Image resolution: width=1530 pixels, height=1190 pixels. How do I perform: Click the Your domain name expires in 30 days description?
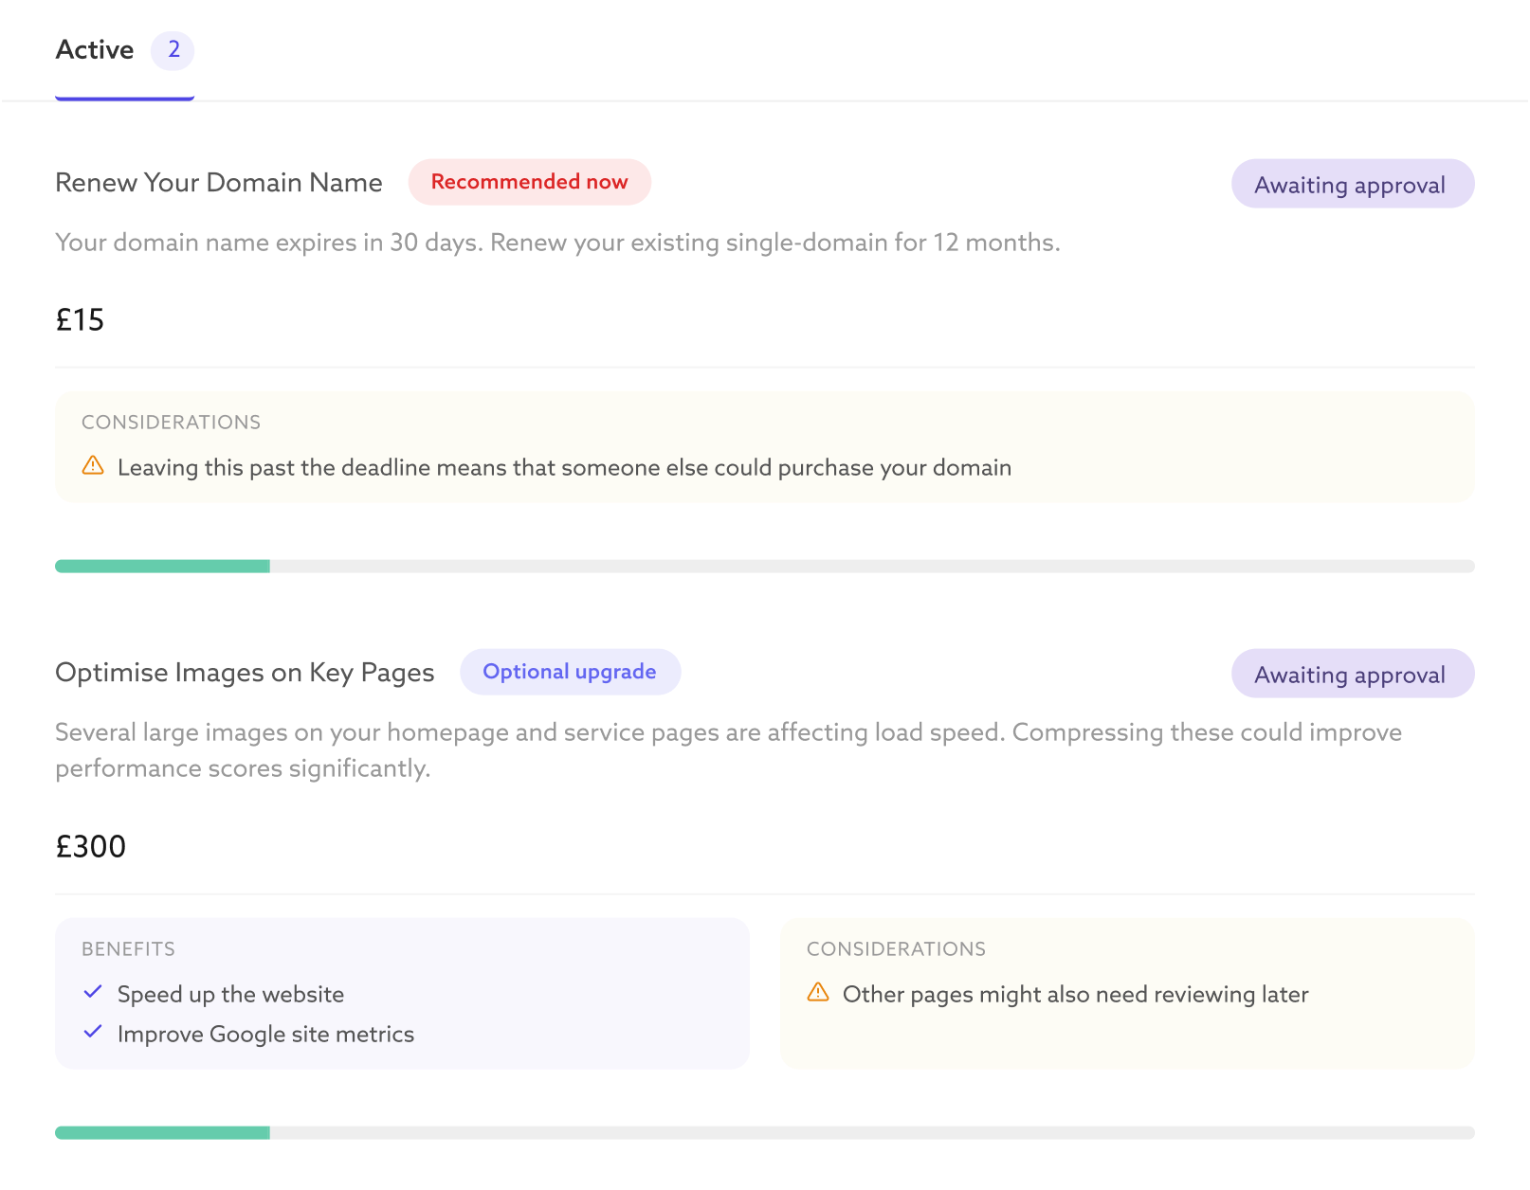point(557,243)
